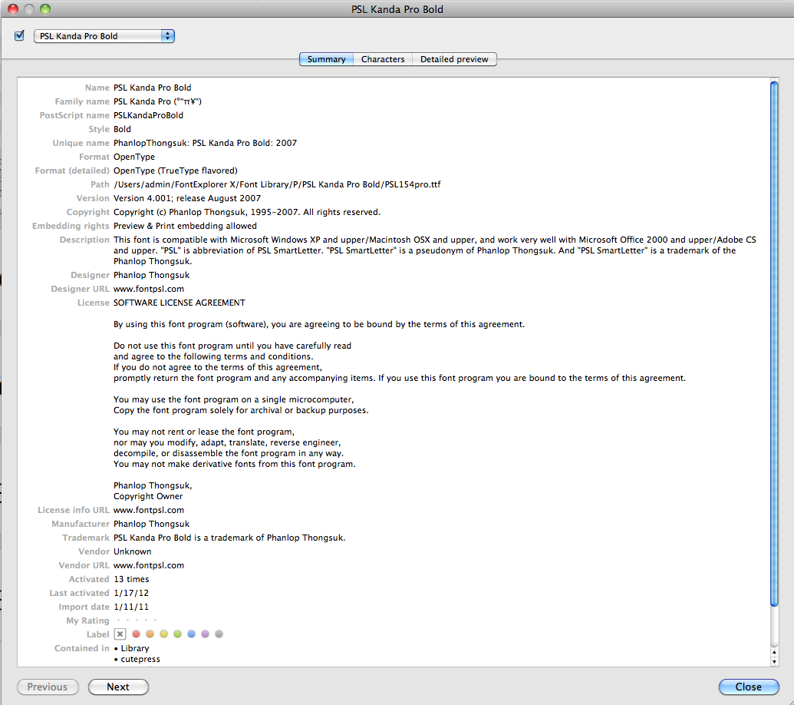Clear the label with the X box
This screenshot has width=794, height=705.
pos(120,634)
